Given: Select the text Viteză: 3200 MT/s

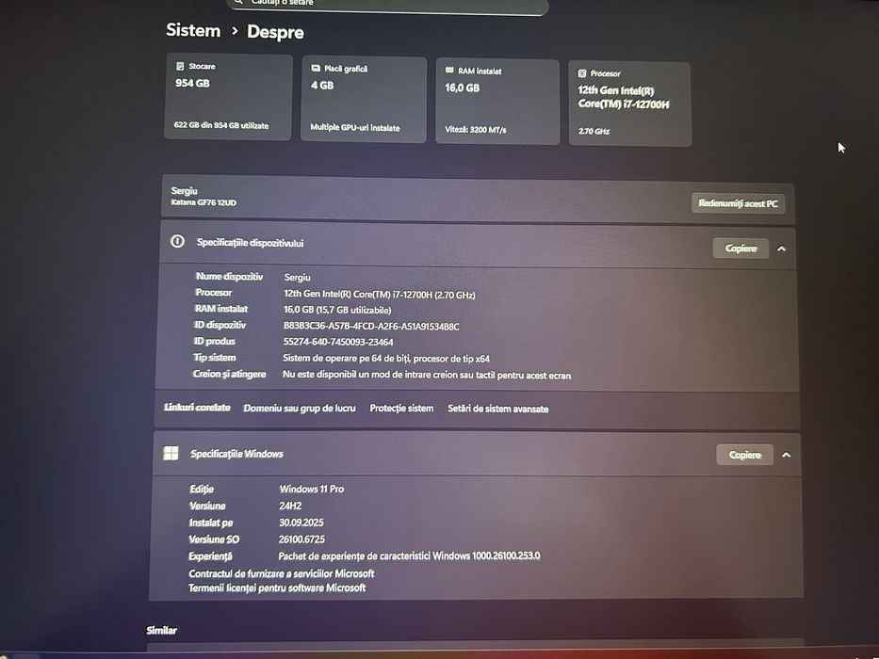Looking at the screenshot, I should coord(476,130).
